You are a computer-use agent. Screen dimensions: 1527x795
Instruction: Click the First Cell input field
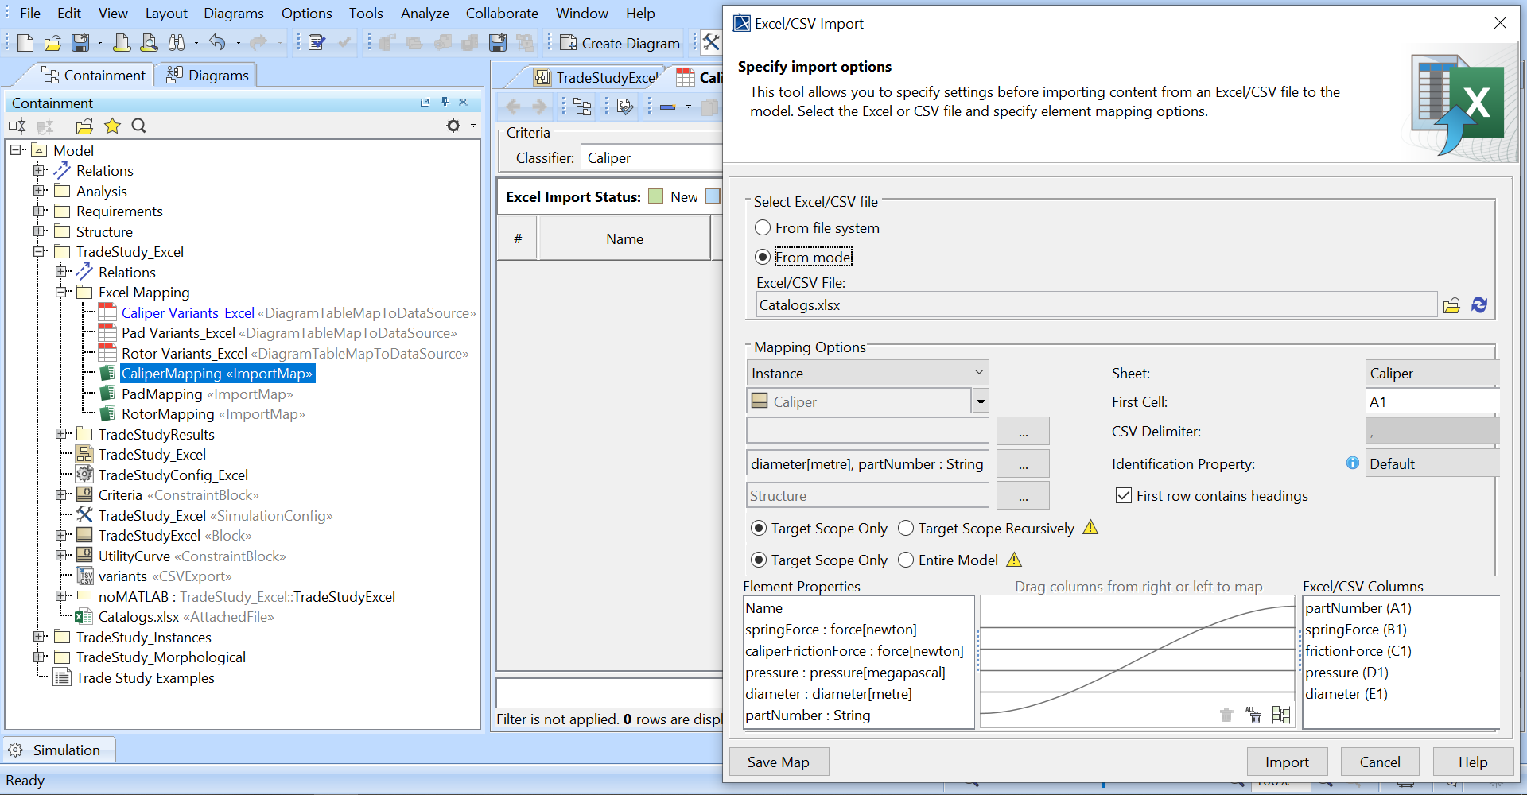click(x=1431, y=402)
